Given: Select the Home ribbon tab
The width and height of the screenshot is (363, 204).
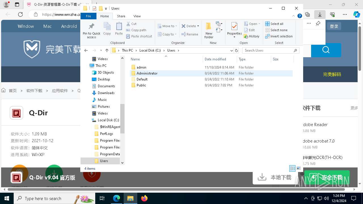Looking at the screenshot, I should pos(105,16).
